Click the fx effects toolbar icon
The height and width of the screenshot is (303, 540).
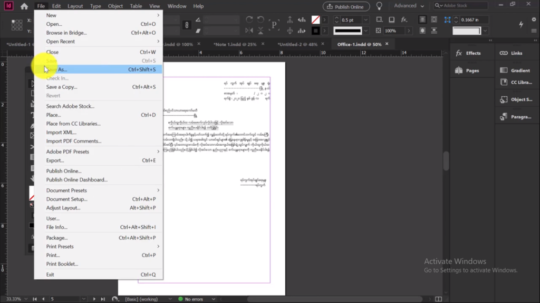pyautogui.click(x=404, y=19)
